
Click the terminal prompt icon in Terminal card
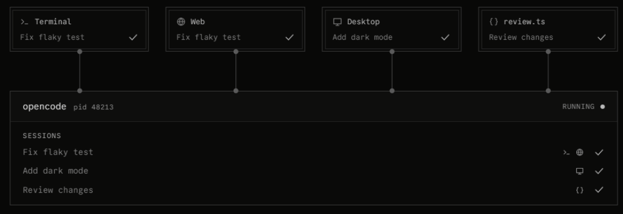click(24, 22)
